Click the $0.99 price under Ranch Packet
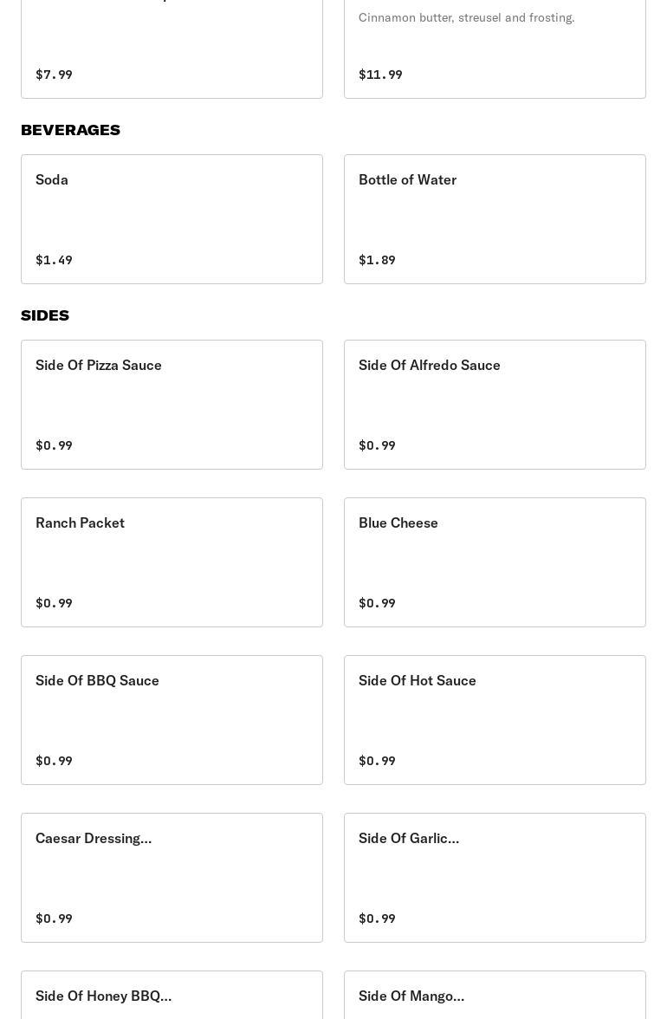Viewport: 667px width, 1019px height. tap(54, 603)
